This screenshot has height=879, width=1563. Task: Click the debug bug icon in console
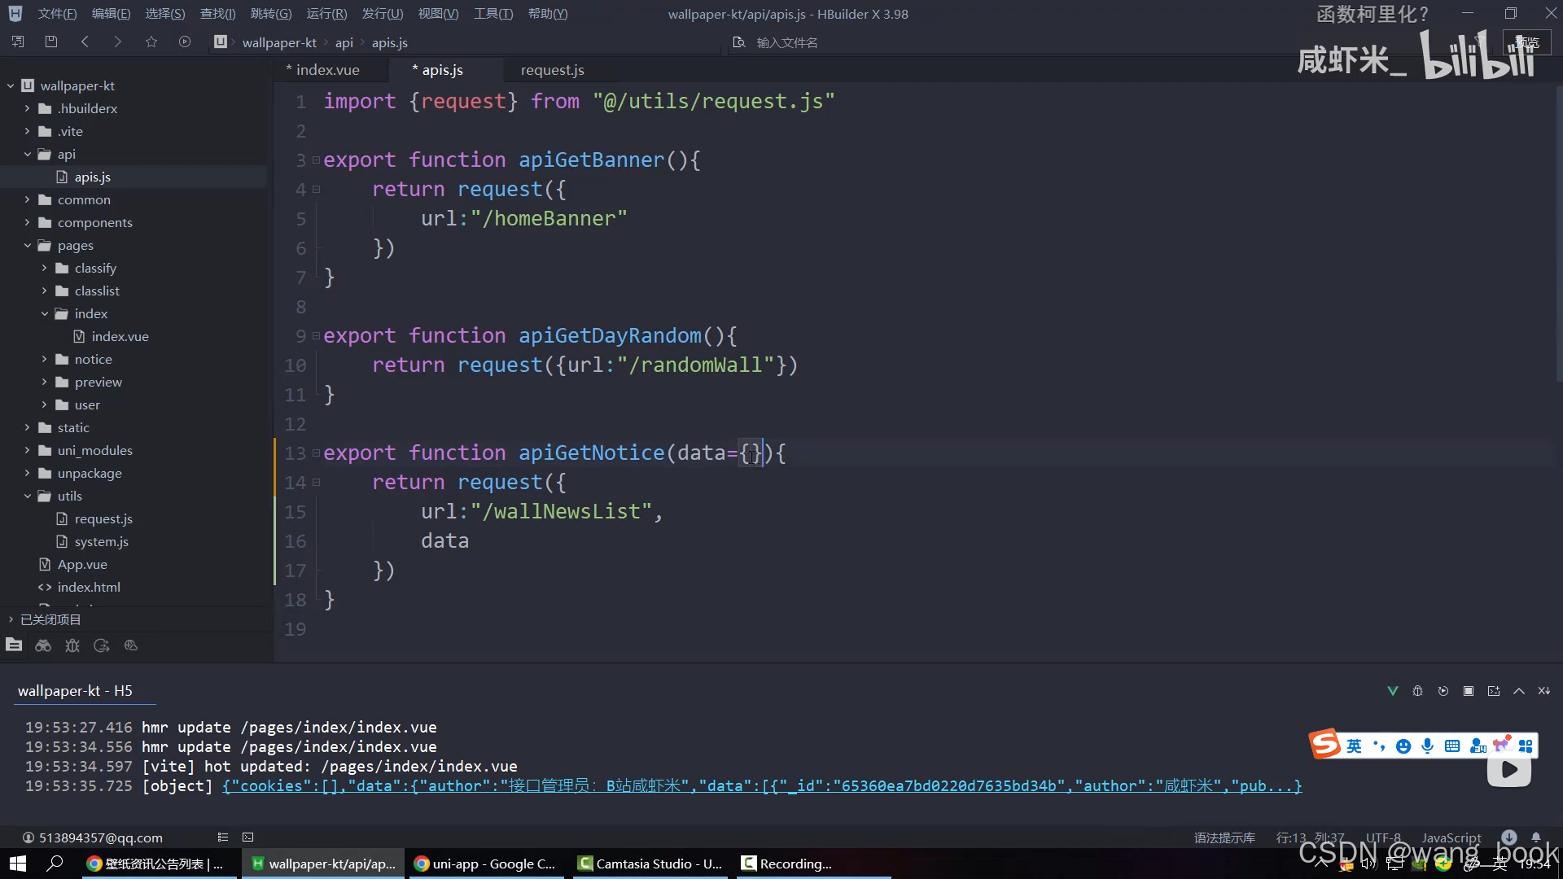pos(1417,691)
